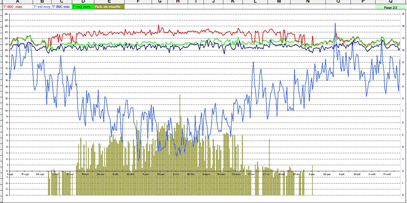Click the '5-janv' date axis label
This screenshot has width=407, height=203.
tap(146, 174)
